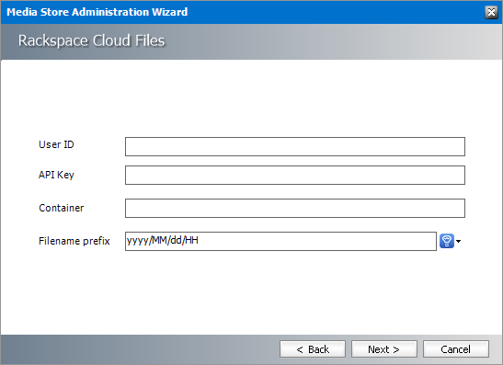Click the Container label
The image size is (503, 365).
click(x=62, y=208)
